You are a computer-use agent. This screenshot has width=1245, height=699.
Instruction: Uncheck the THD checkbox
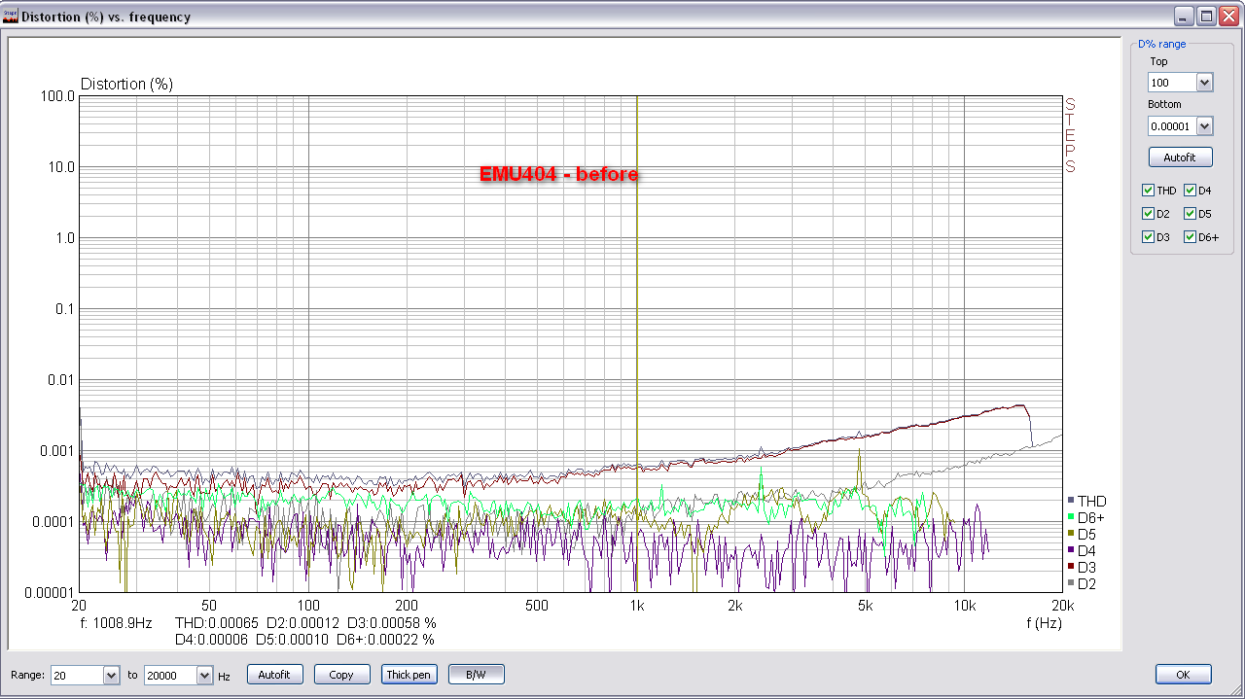pos(1149,191)
